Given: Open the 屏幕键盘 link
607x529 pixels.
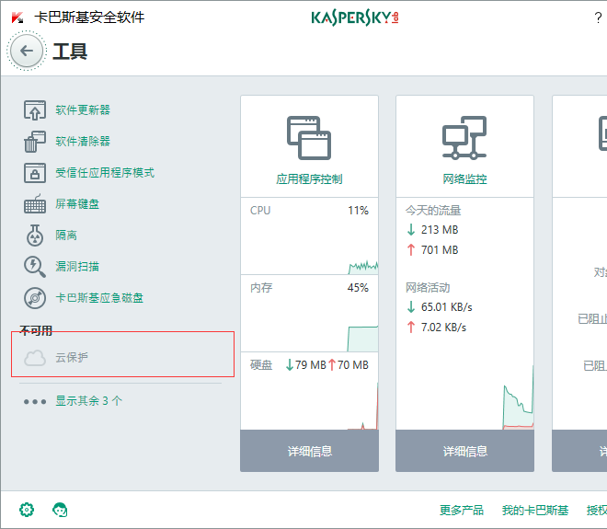Looking at the screenshot, I should click(77, 204).
